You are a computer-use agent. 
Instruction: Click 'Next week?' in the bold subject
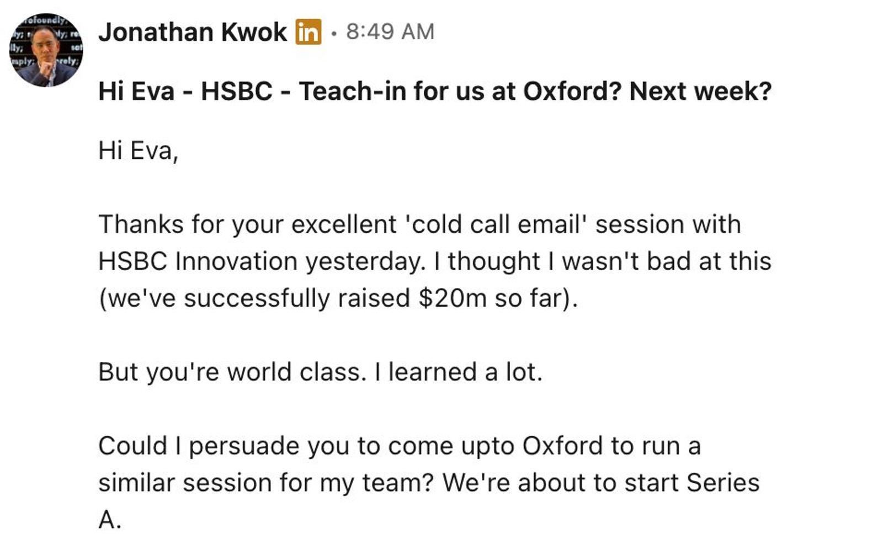700,91
